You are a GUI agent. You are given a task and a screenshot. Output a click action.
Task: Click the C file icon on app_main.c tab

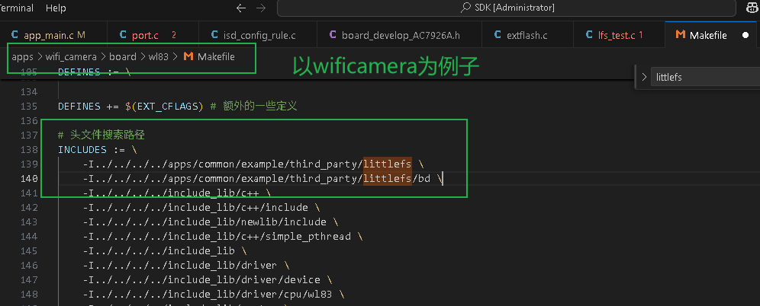click(14, 35)
